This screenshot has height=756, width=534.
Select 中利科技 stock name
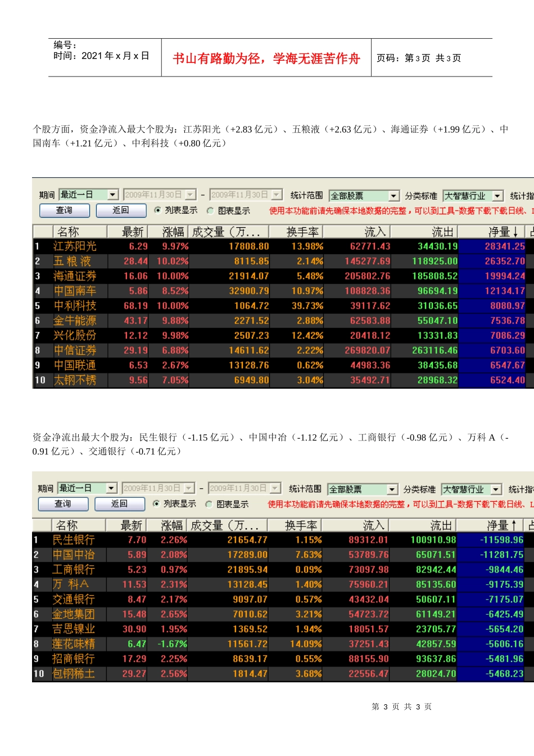(75, 306)
